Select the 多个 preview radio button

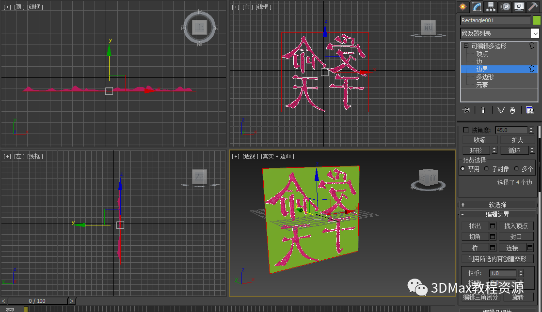tap(516, 169)
